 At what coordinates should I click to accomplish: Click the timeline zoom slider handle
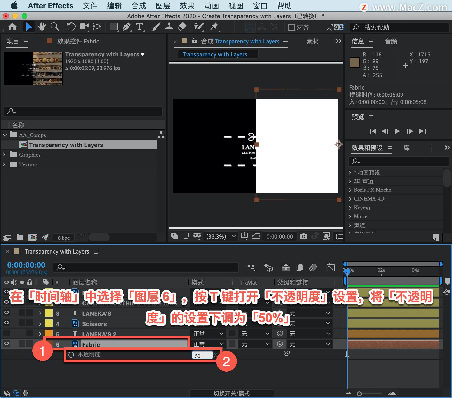359,394
